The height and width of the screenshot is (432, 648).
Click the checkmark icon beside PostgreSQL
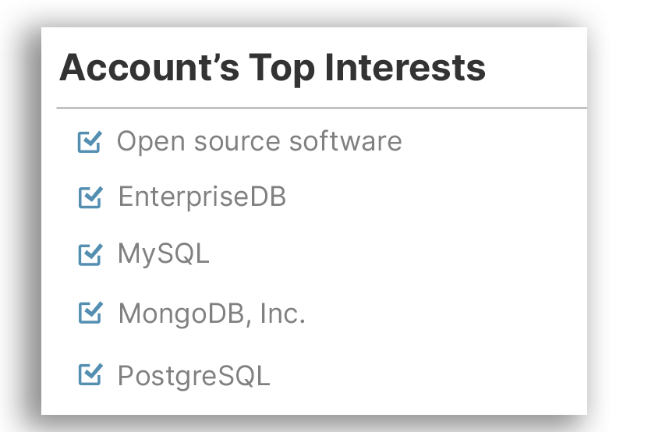[x=90, y=374]
